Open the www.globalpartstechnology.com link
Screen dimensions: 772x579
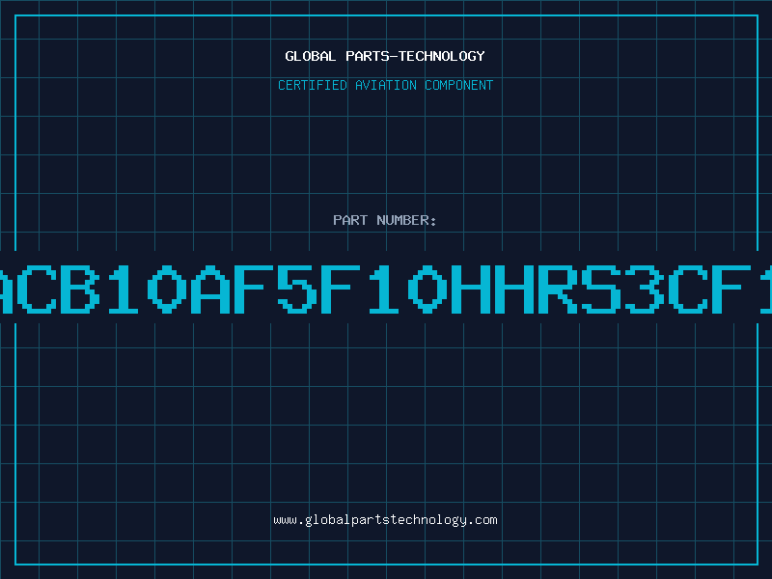click(x=385, y=520)
